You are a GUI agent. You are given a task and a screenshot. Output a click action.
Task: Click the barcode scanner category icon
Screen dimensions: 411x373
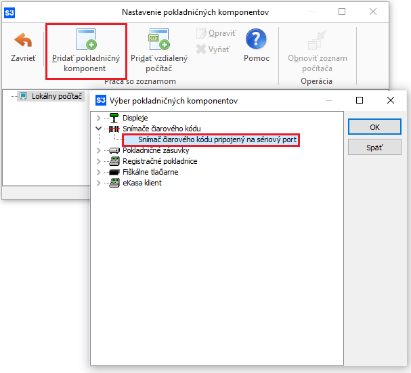(x=114, y=129)
